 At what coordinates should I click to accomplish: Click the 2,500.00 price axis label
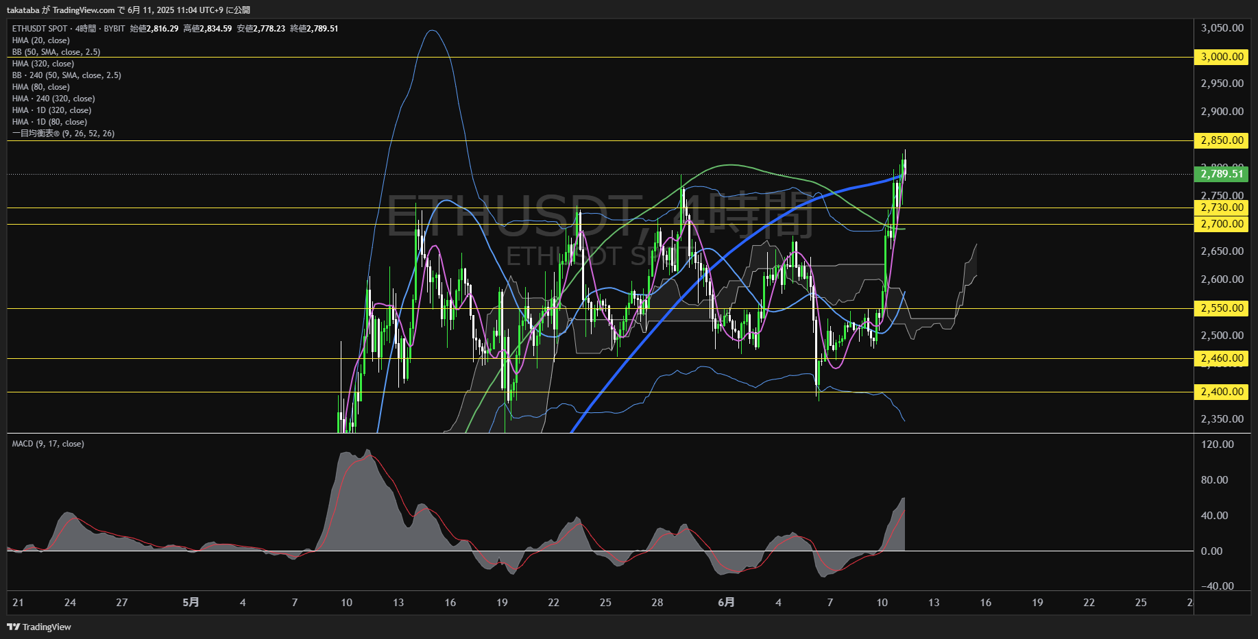[x=1222, y=336]
